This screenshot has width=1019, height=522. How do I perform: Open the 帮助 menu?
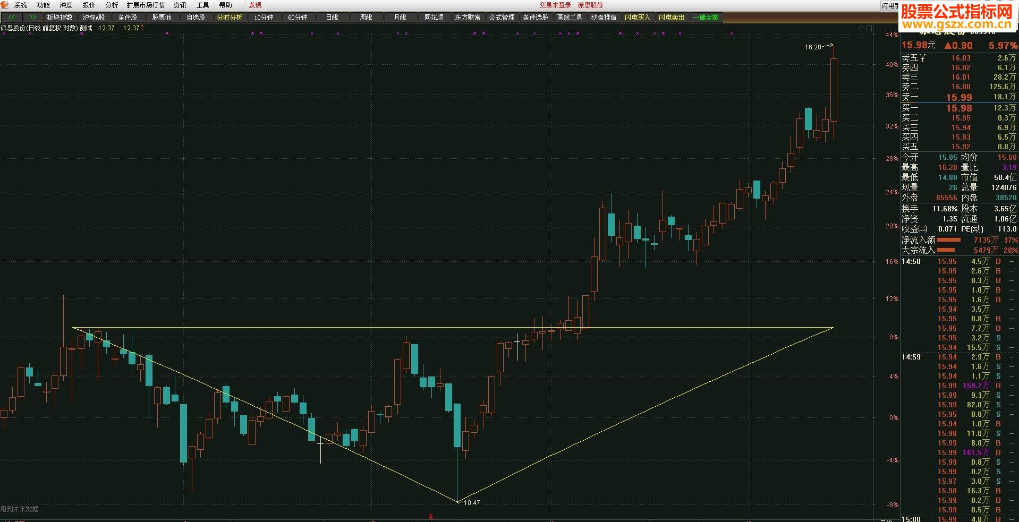pyautogui.click(x=225, y=5)
